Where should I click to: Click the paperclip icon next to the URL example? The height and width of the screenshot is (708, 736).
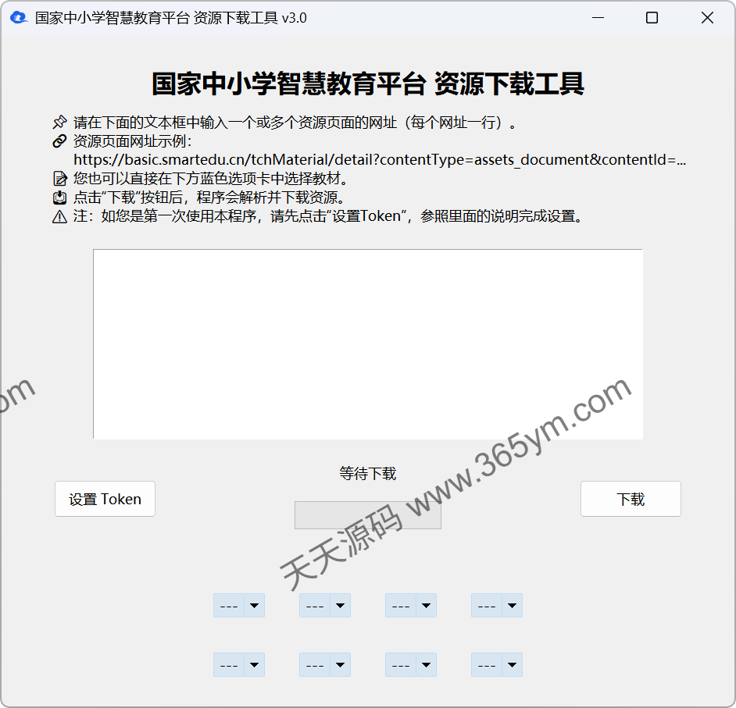pyautogui.click(x=59, y=141)
